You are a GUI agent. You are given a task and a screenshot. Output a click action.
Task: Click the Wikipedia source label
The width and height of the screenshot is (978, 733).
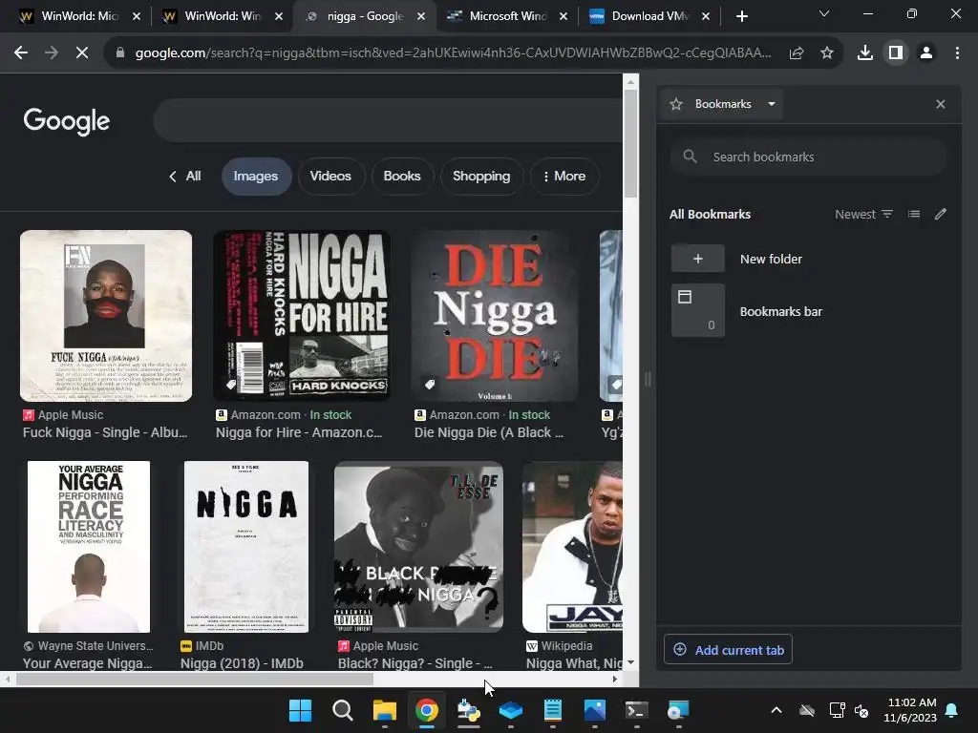pyautogui.click(x=560, y=646)
